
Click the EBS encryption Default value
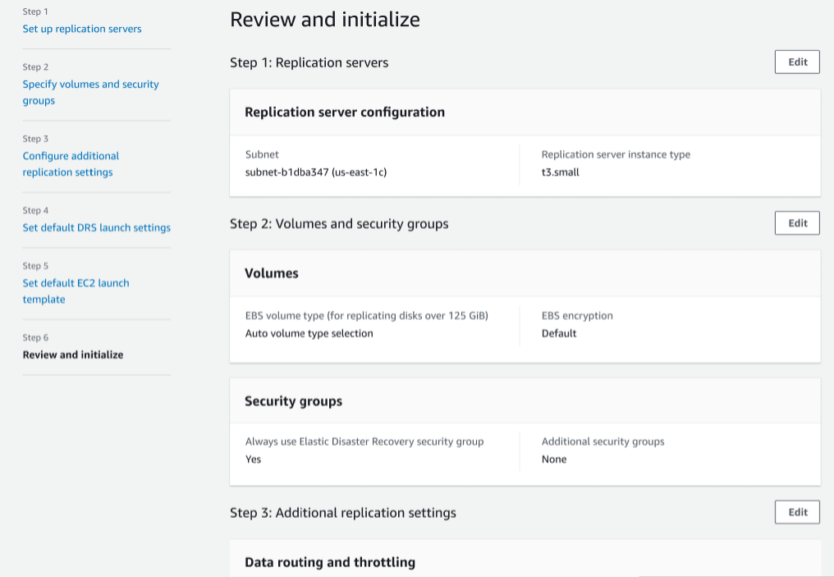(x=559, y=333)
